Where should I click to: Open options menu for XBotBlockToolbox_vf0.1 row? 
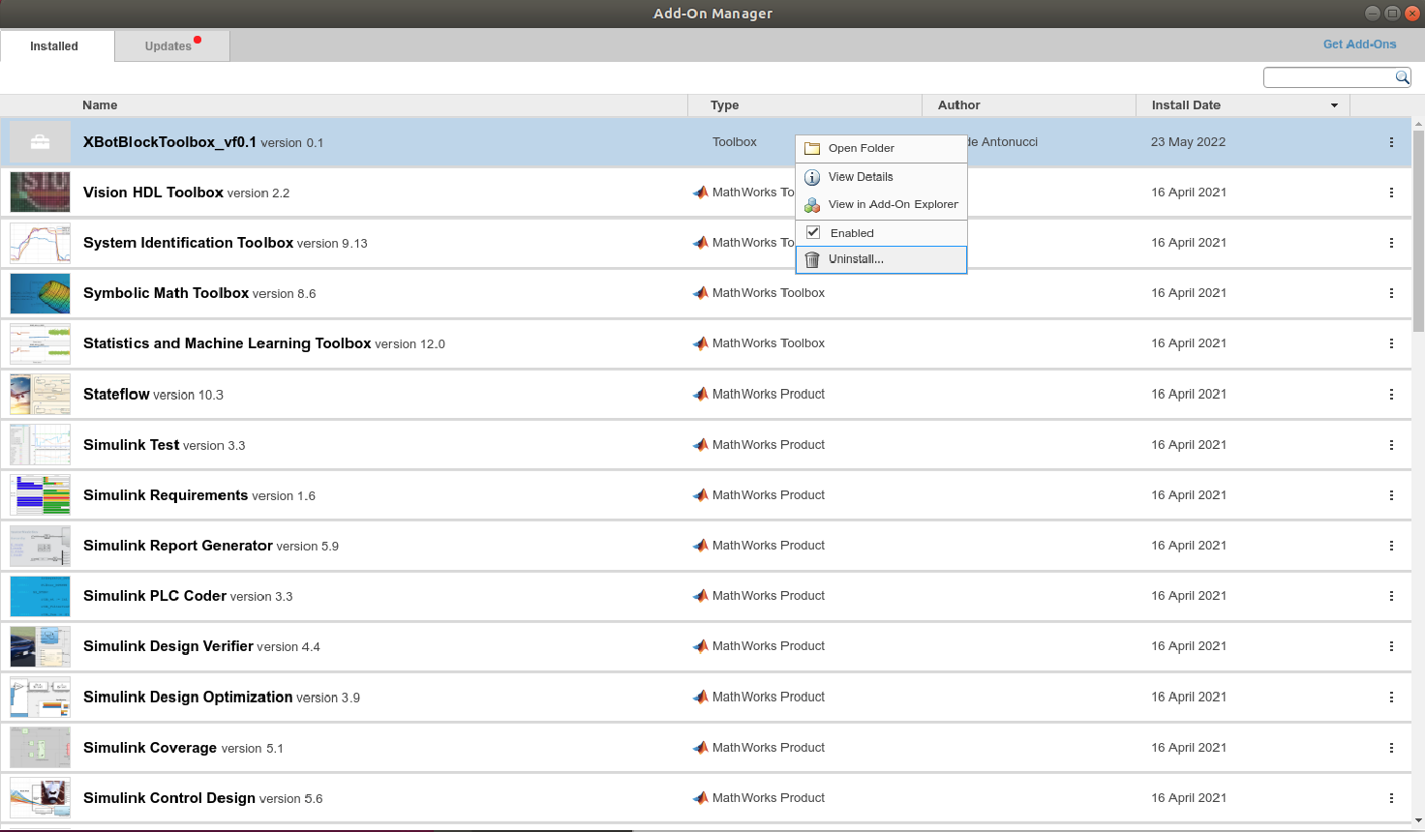[x=1391, y=142]
